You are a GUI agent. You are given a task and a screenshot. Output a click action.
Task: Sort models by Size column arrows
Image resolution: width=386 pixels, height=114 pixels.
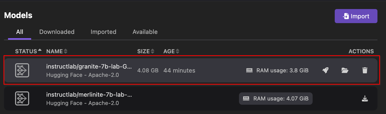coord(152,51)
